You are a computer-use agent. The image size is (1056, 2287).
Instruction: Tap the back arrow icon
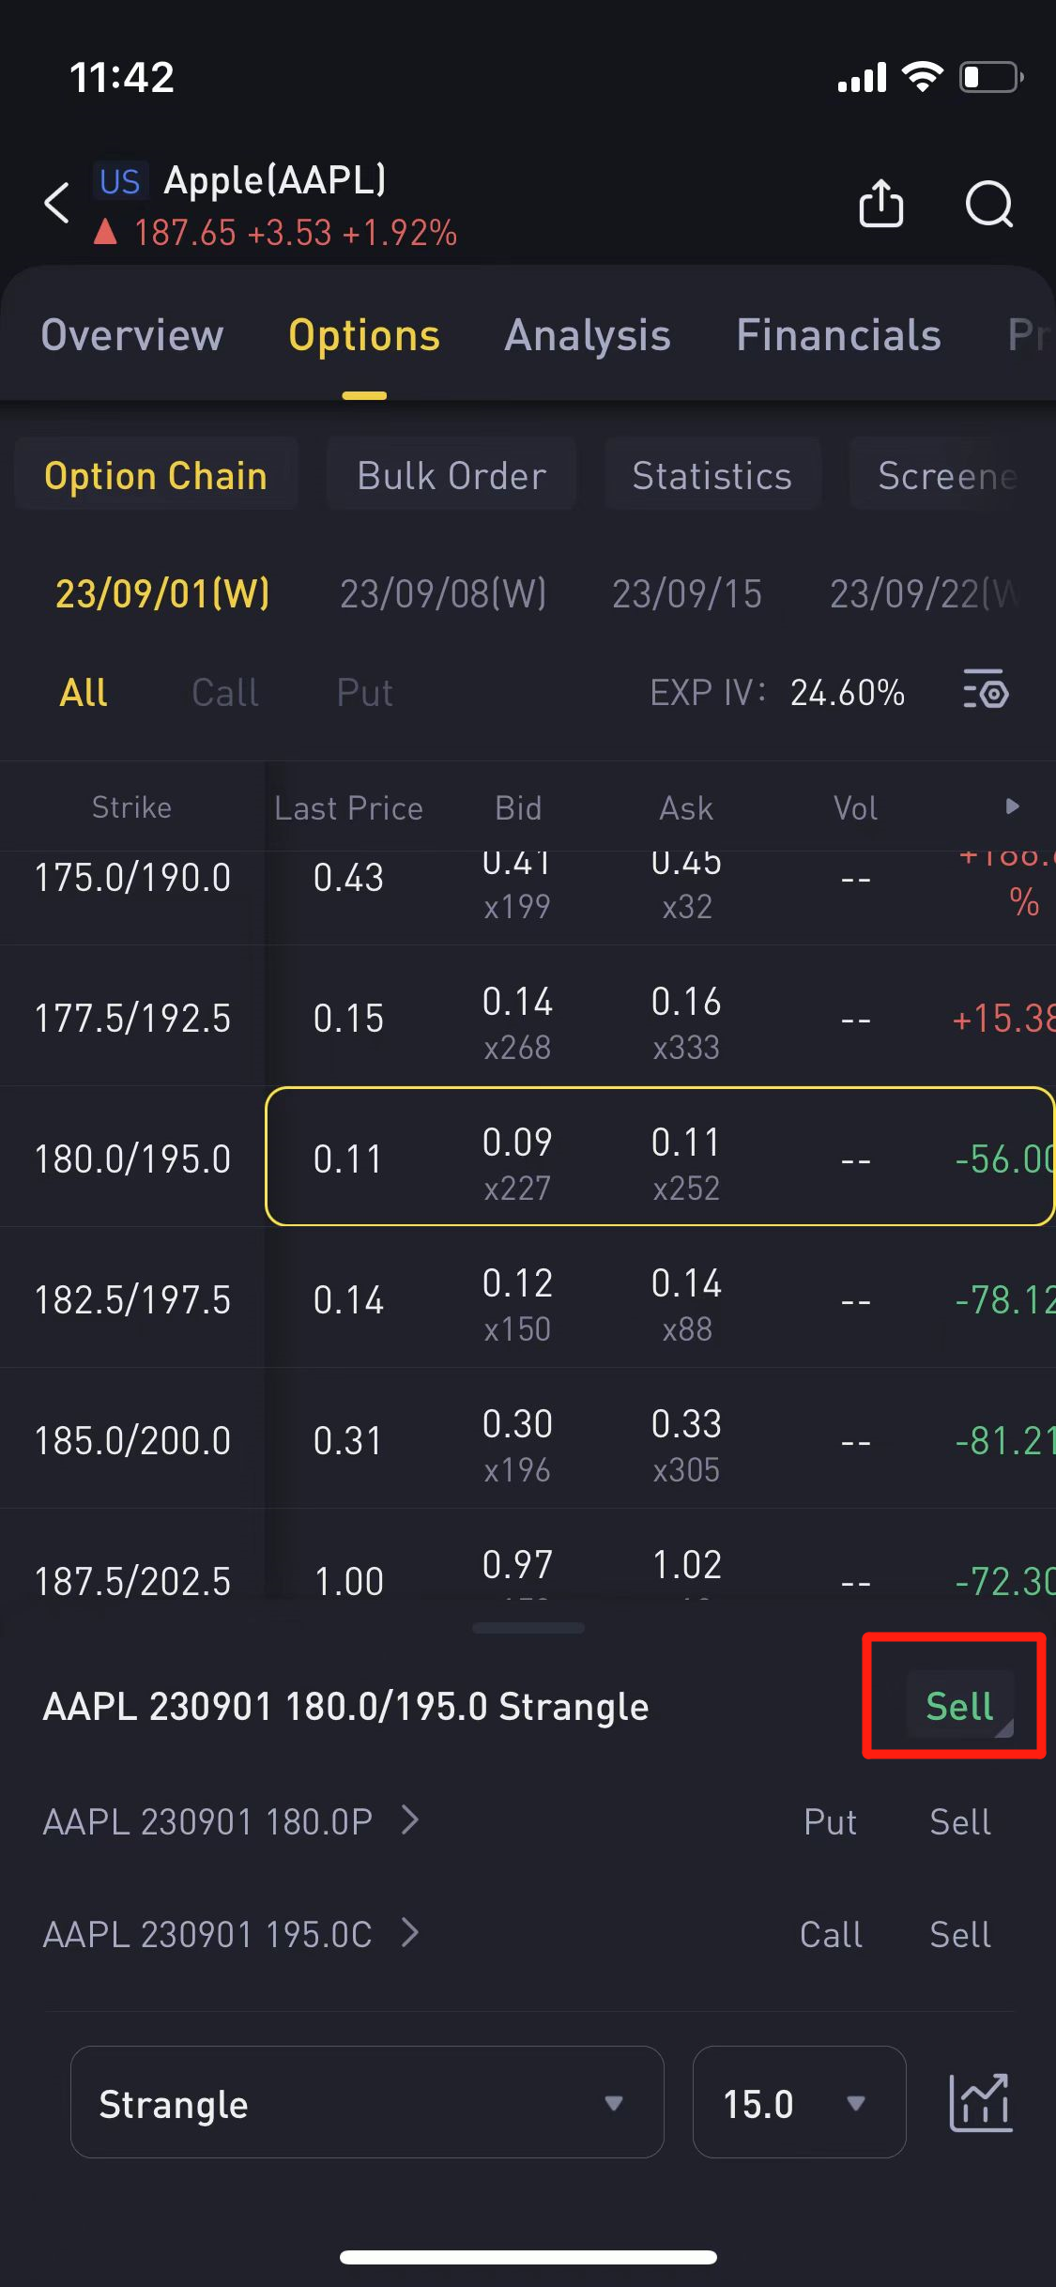[58, 203]
